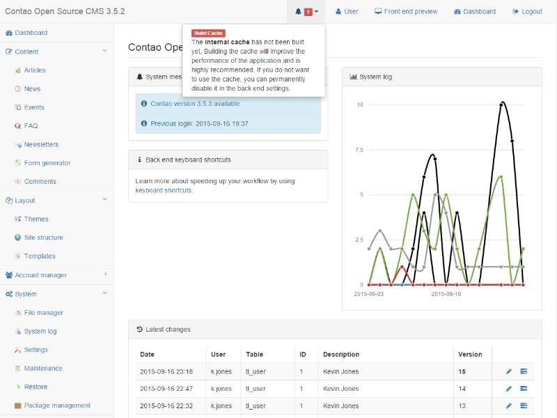Click the Settings tools icon
This screenshot has width=557, height=418.
(x=18, y=350)
